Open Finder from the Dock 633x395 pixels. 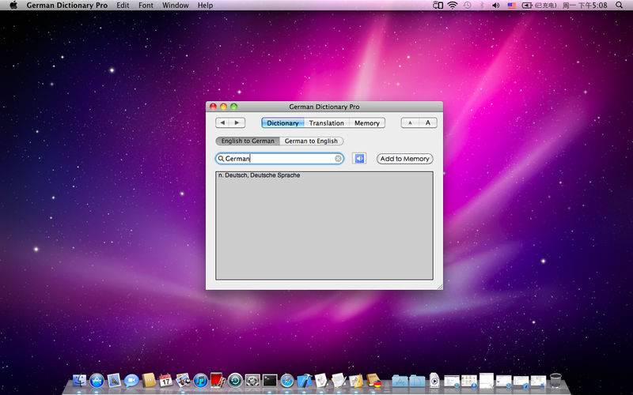pyautogui.click(x=79, y=380)
